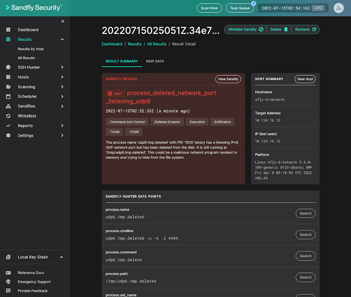This screenshot has width=351, height=297.
Task: Search by process.command value
Action: pyautogui.click(x=305, y=256)
